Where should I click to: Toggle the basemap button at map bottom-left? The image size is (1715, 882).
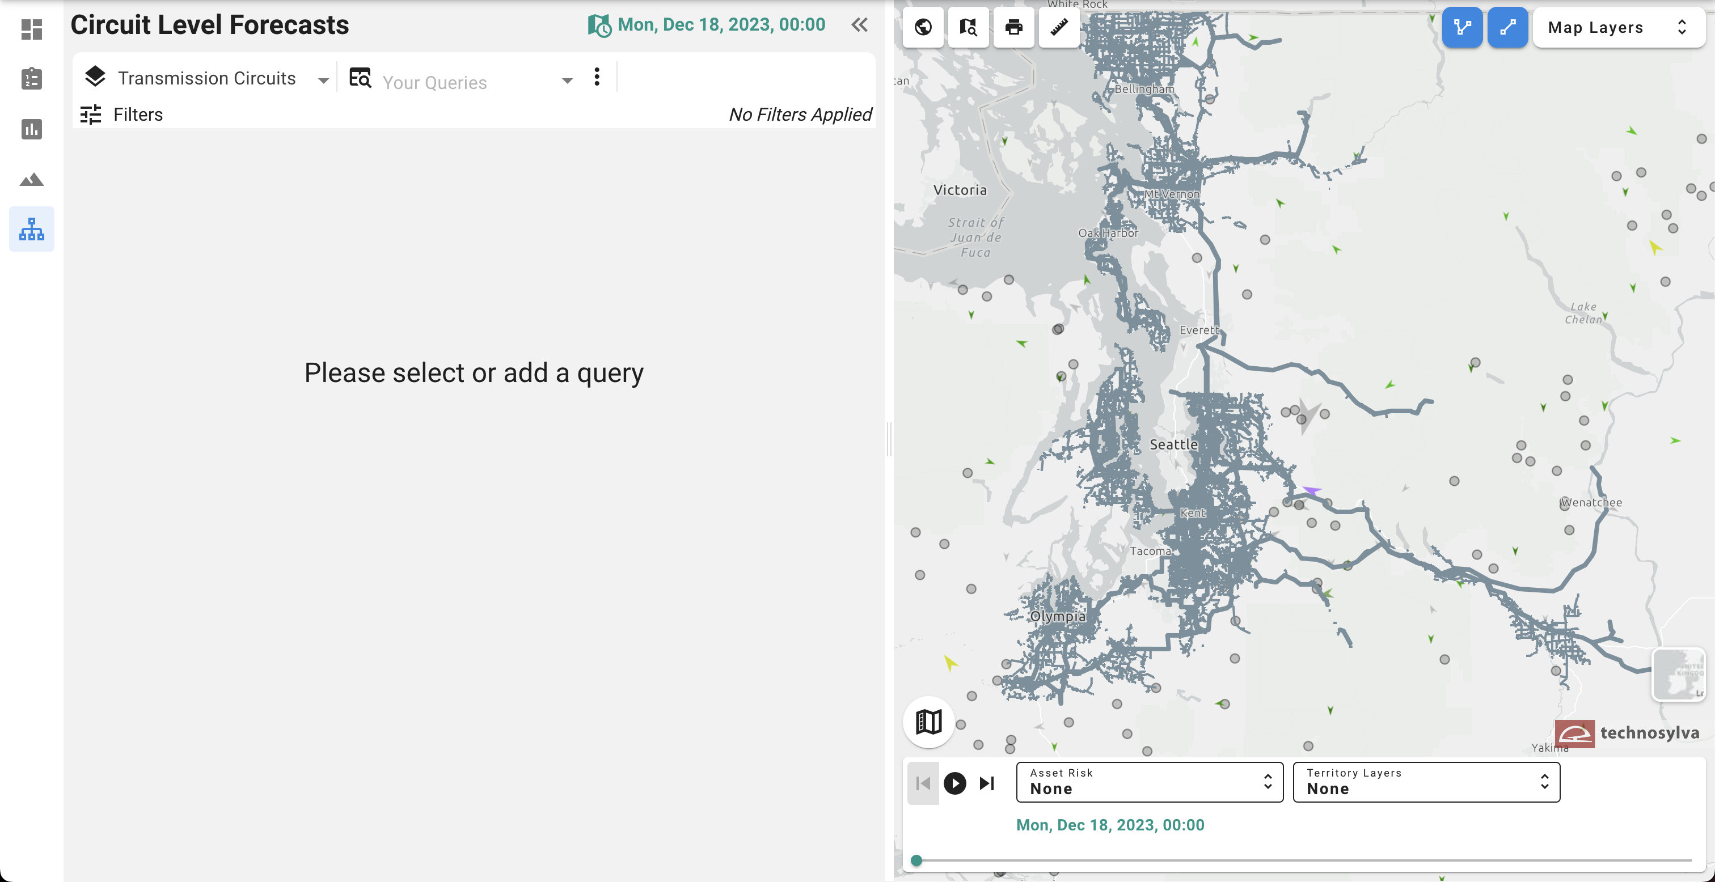click(x=928, y=721)
